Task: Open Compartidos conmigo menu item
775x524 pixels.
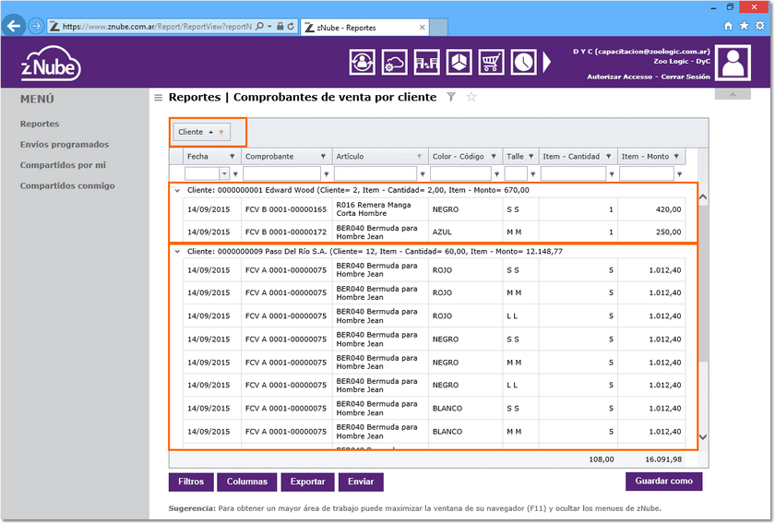Action: [x=67, y=185]
